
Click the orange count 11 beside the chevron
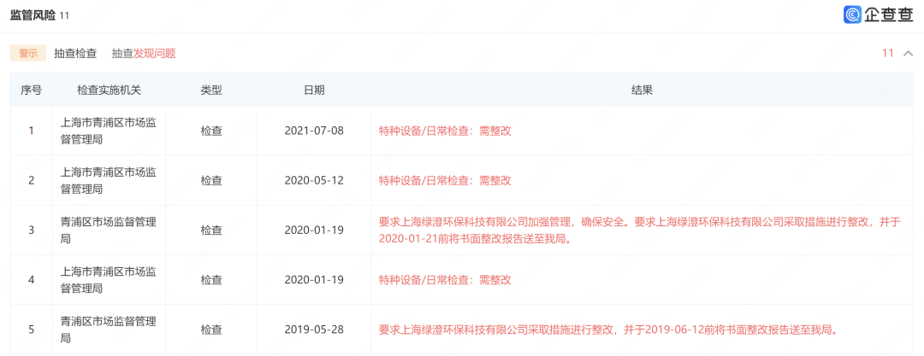pyautogui.click(x=888, y=53)
